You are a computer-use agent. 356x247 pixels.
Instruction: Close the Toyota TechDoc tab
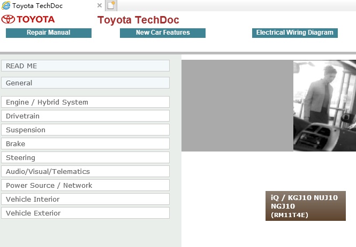pyautogui.click(x=100, y=5)
